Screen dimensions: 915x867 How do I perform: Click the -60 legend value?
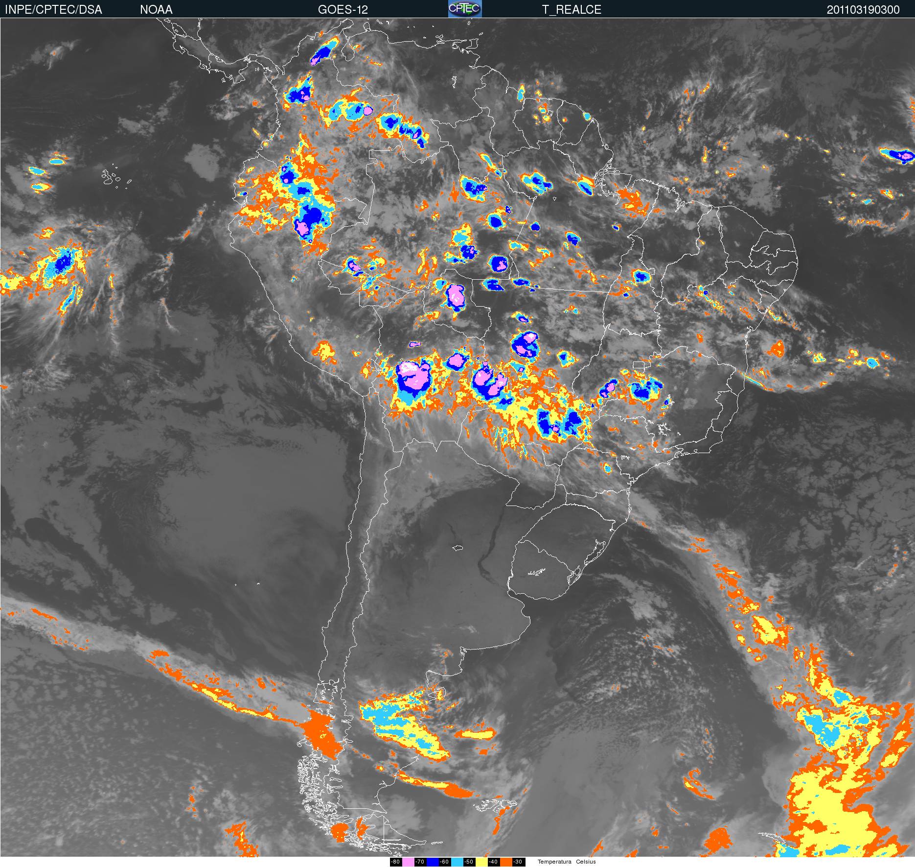coord(445,862)
